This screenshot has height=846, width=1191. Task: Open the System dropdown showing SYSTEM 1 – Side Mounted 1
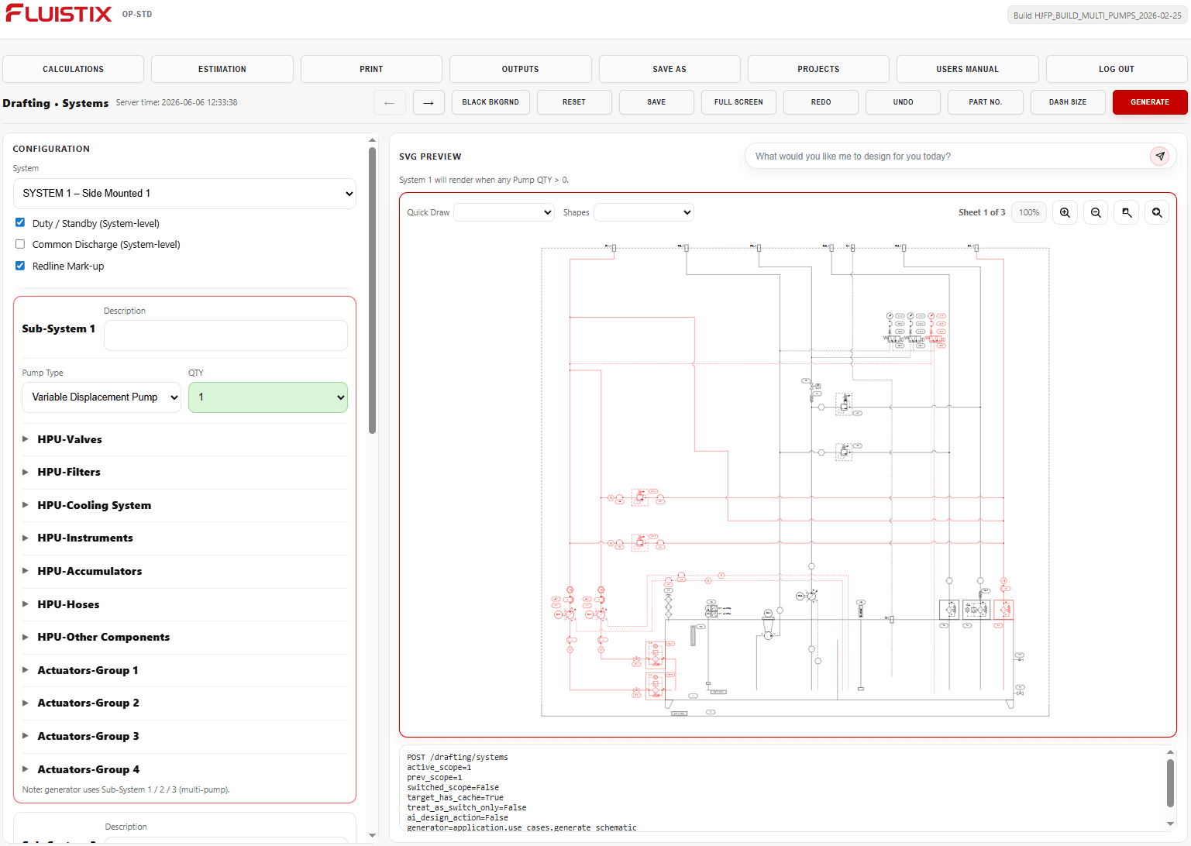pos(184,194)
